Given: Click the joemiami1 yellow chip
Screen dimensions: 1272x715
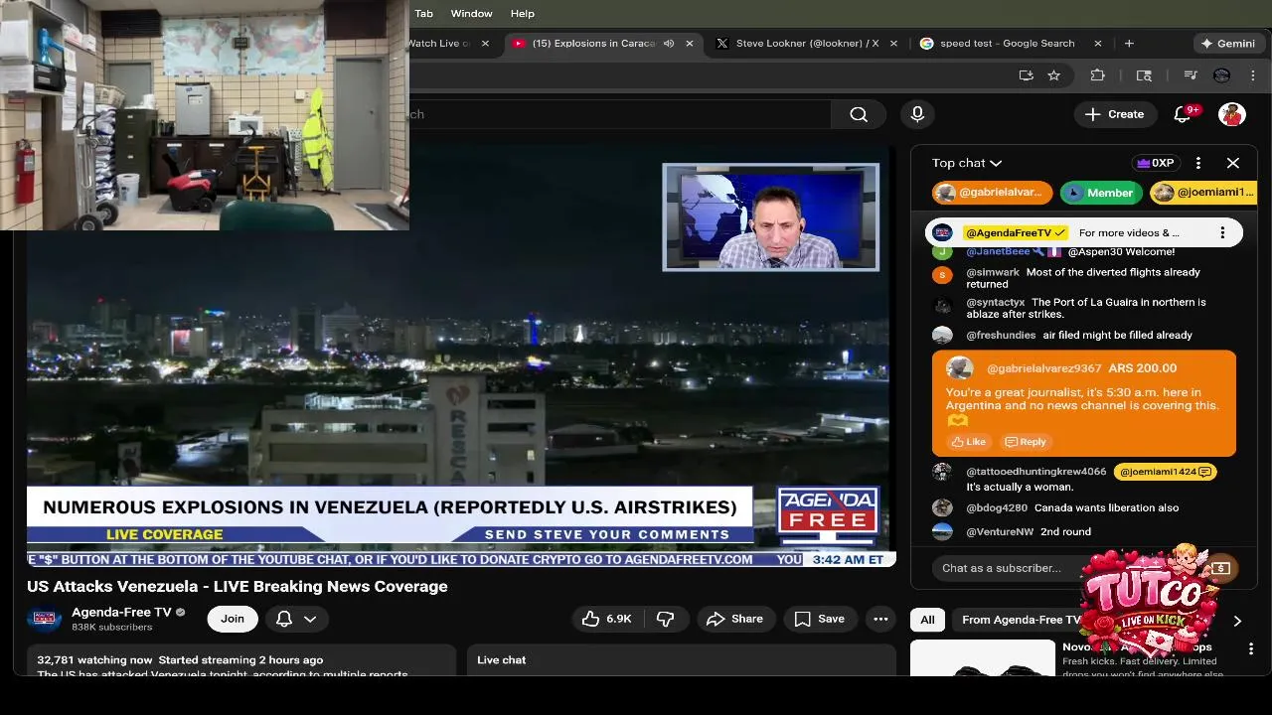Looking at the screenshot, I should (x=1203, y=193).
